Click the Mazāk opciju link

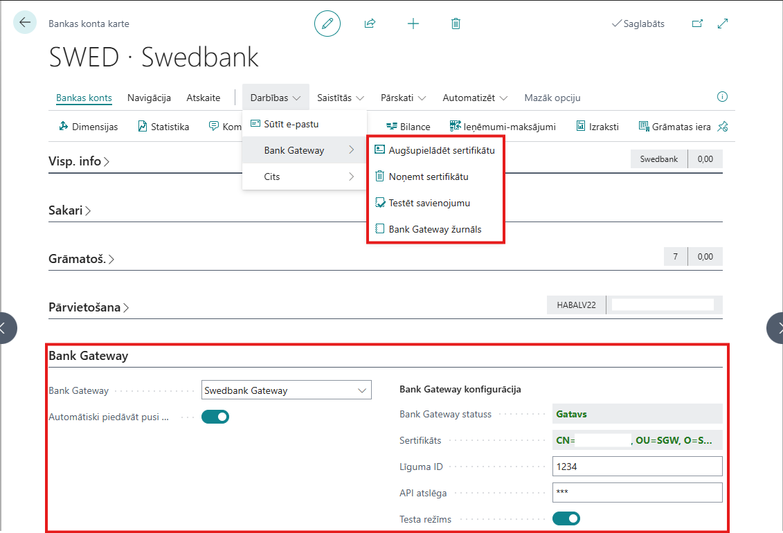coord(552,98)
